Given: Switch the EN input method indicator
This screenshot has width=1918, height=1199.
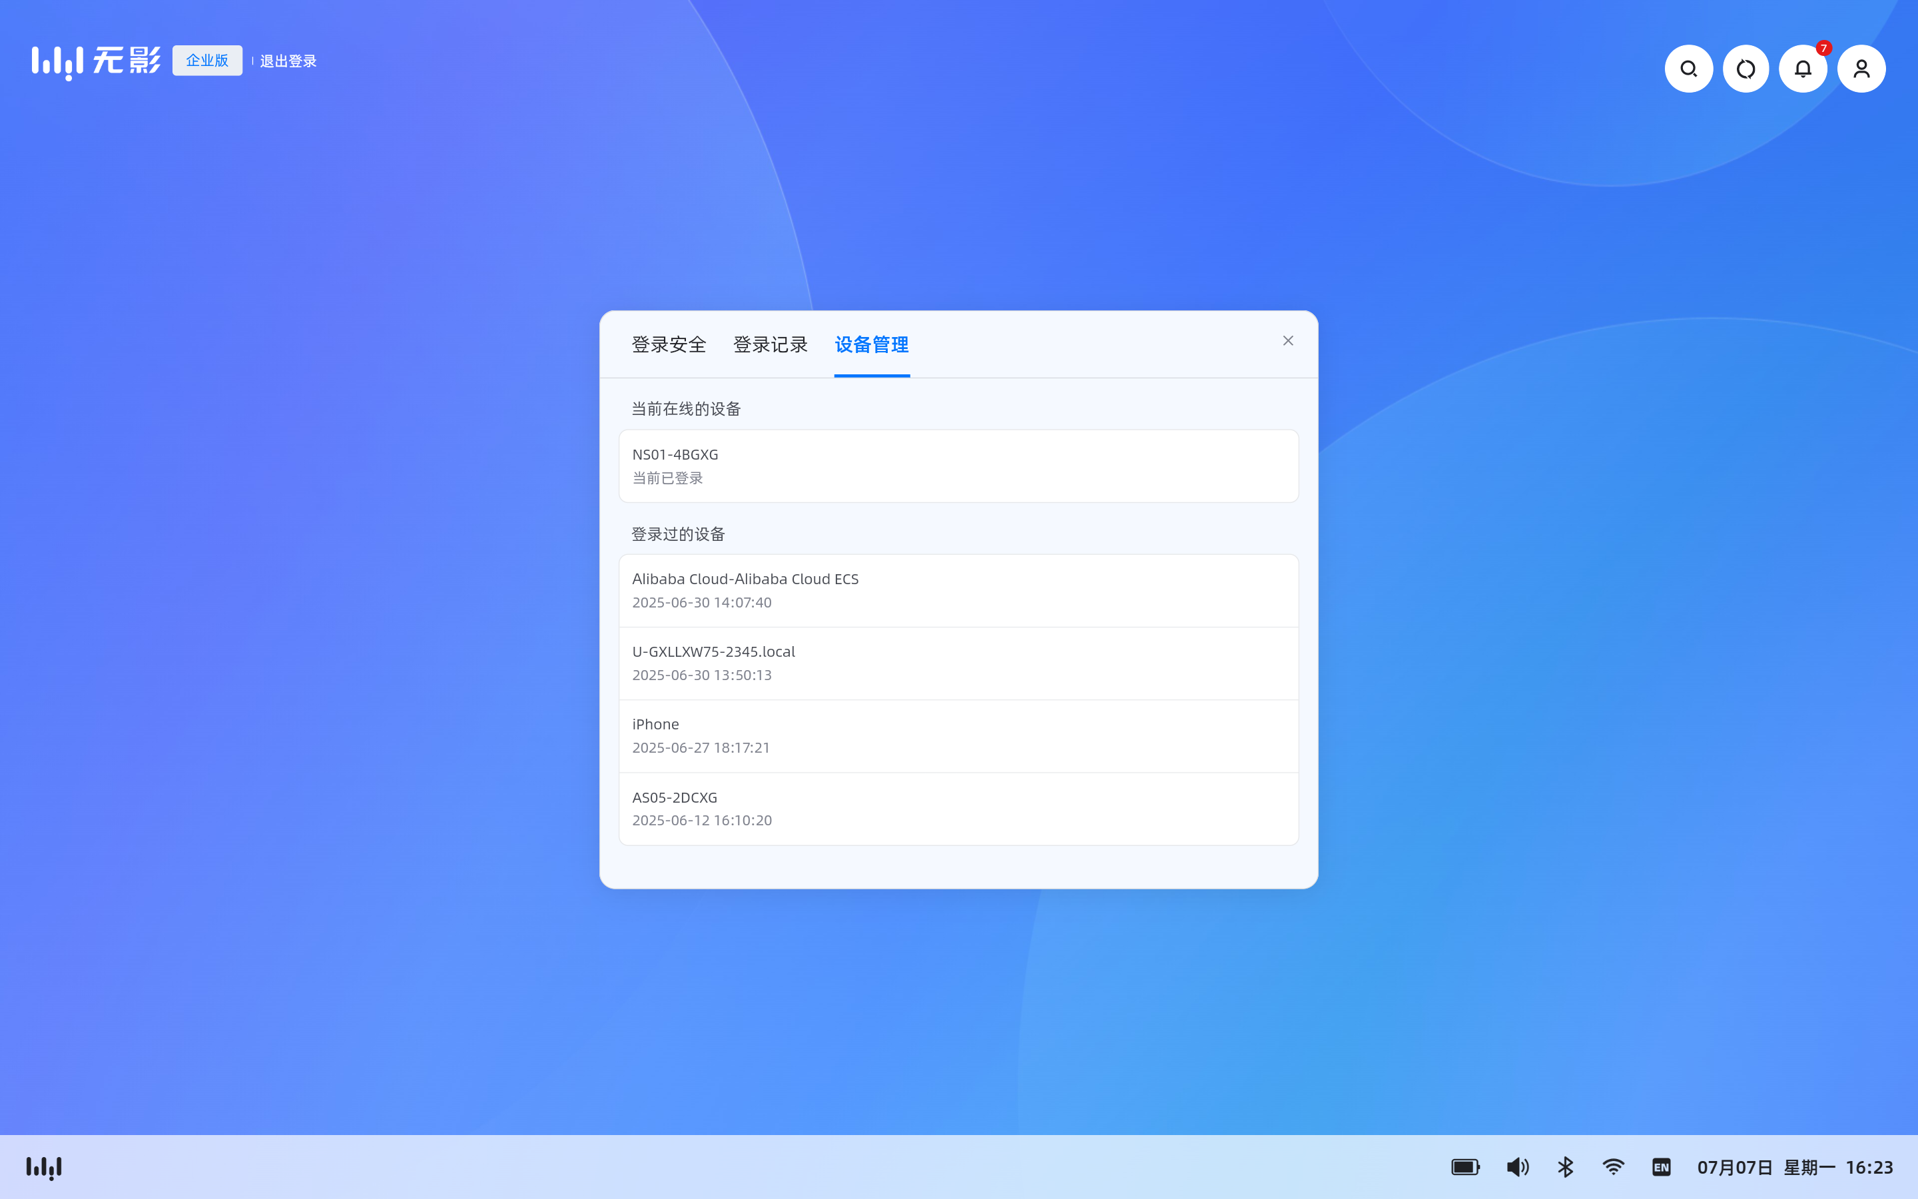Looking at the screenshot, I should coord(1661,1167).
